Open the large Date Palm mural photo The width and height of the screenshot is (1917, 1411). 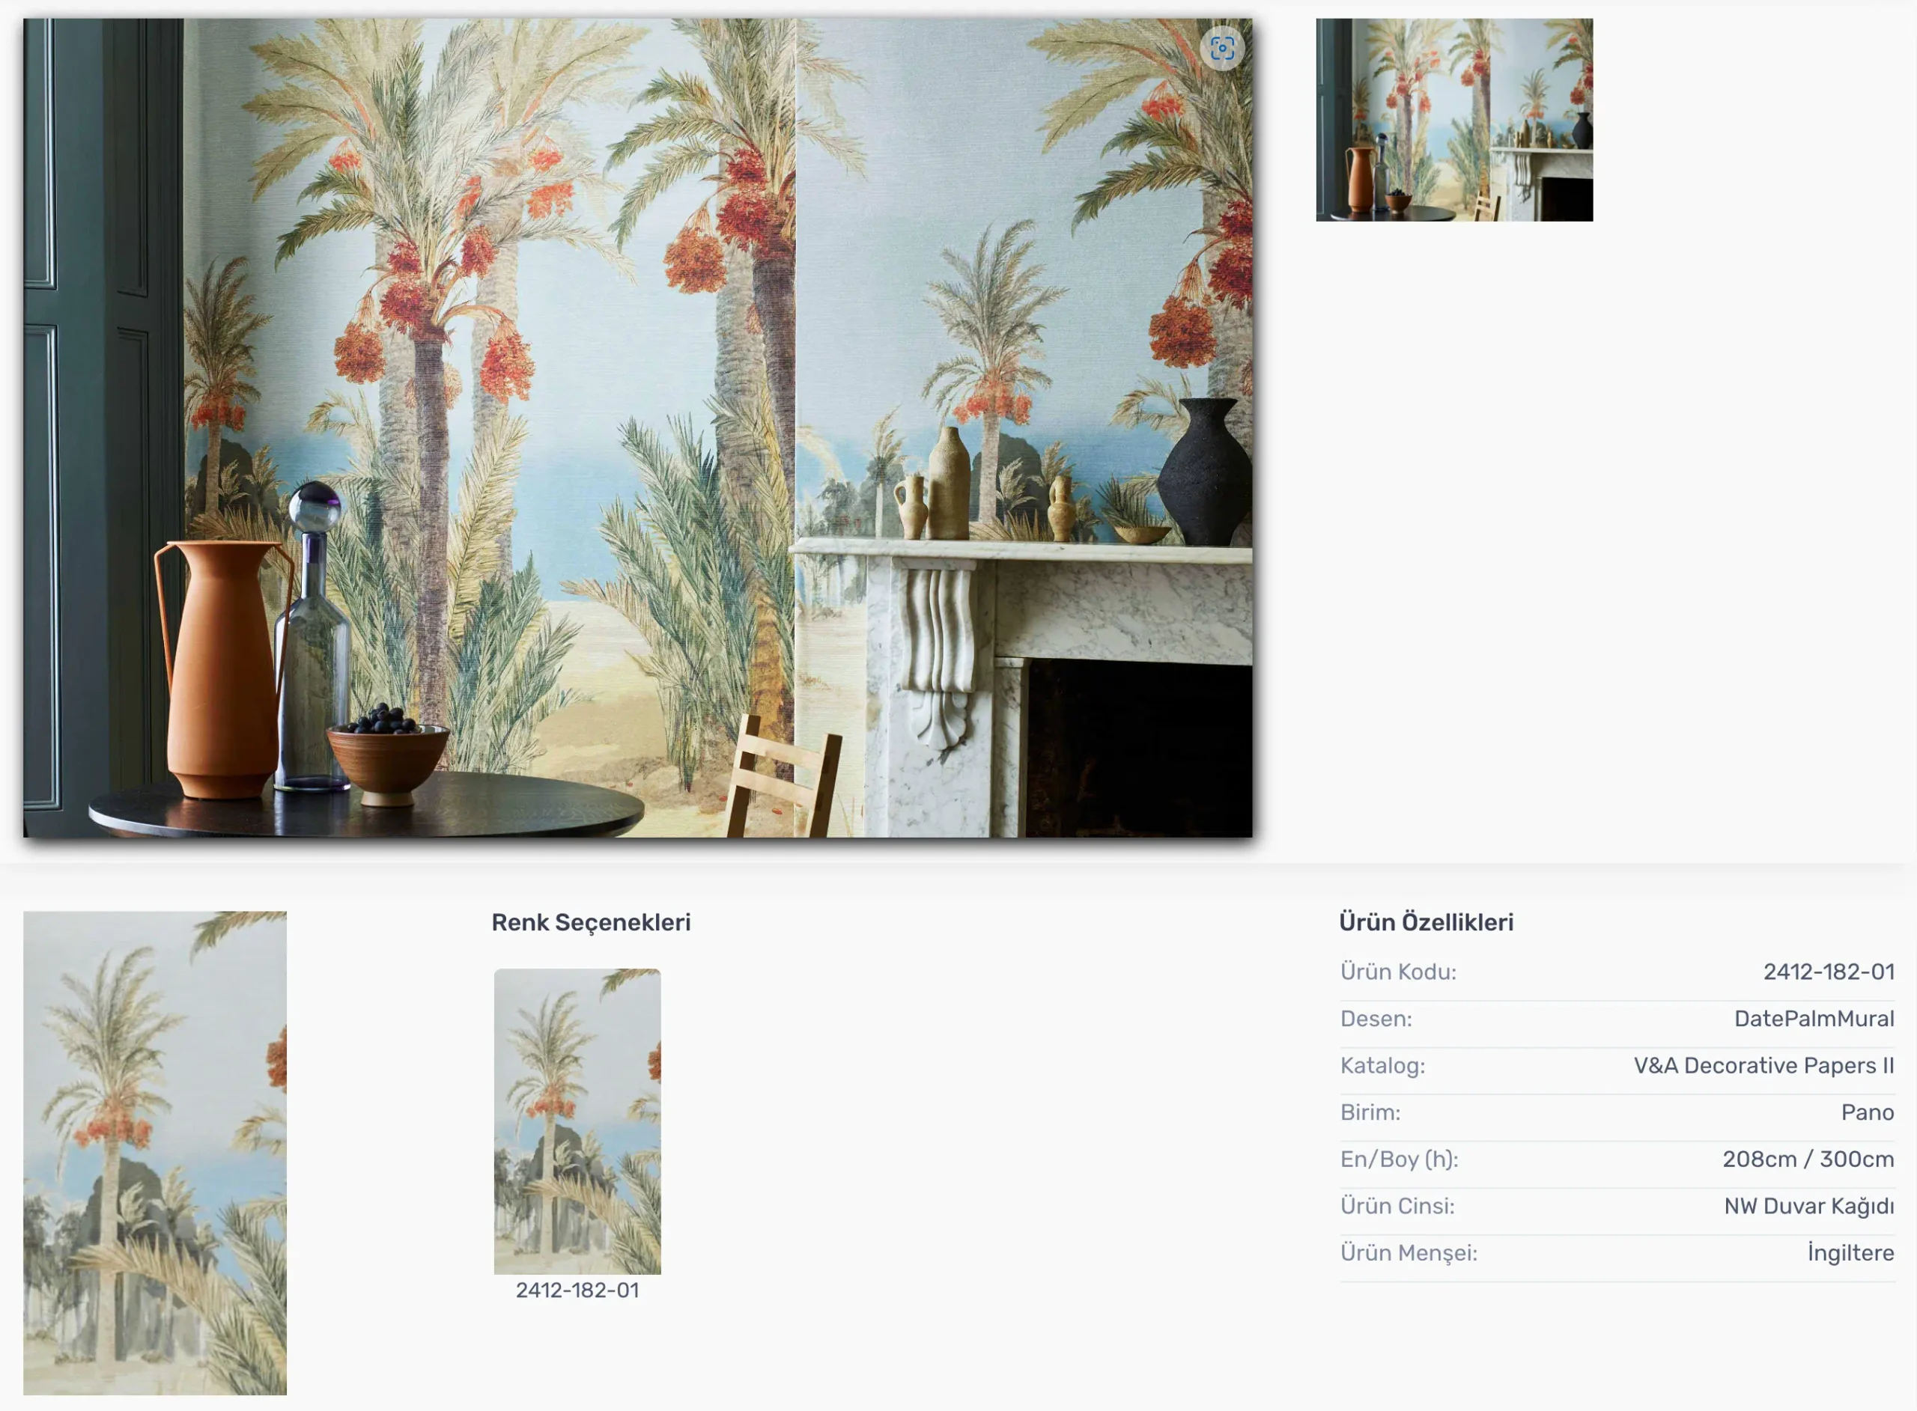click(637, 428)
